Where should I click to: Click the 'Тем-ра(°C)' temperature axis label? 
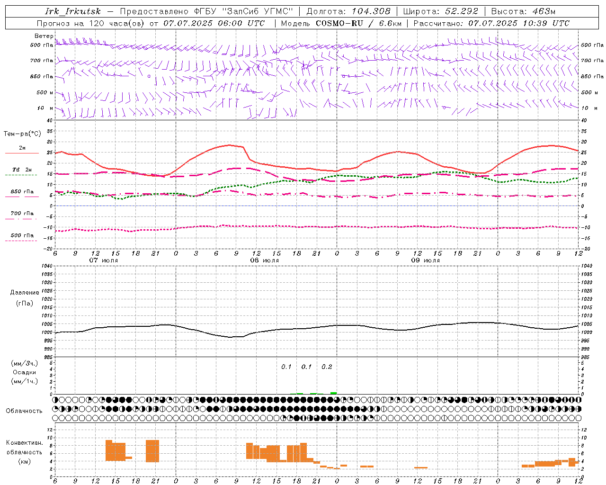[22, 134]
